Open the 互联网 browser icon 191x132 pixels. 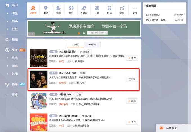[x=84, y=8]
